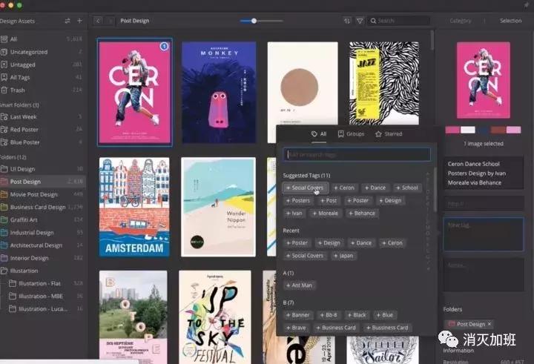Add the recent tag Japan
The height and width of the screenshot is (364, 534).
pyautogui.click(x=343, y=255)
